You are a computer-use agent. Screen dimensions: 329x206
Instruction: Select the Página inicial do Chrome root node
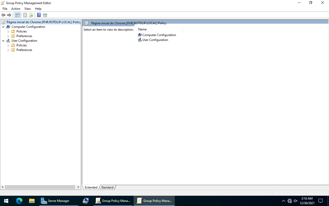click(x=43, y=22)
